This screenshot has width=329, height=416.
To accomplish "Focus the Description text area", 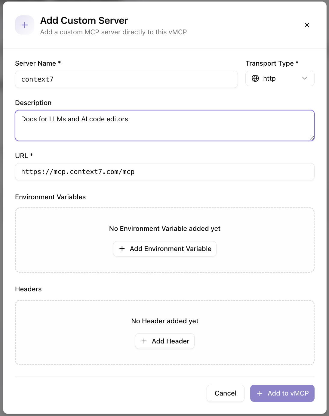I will [164, 125].
